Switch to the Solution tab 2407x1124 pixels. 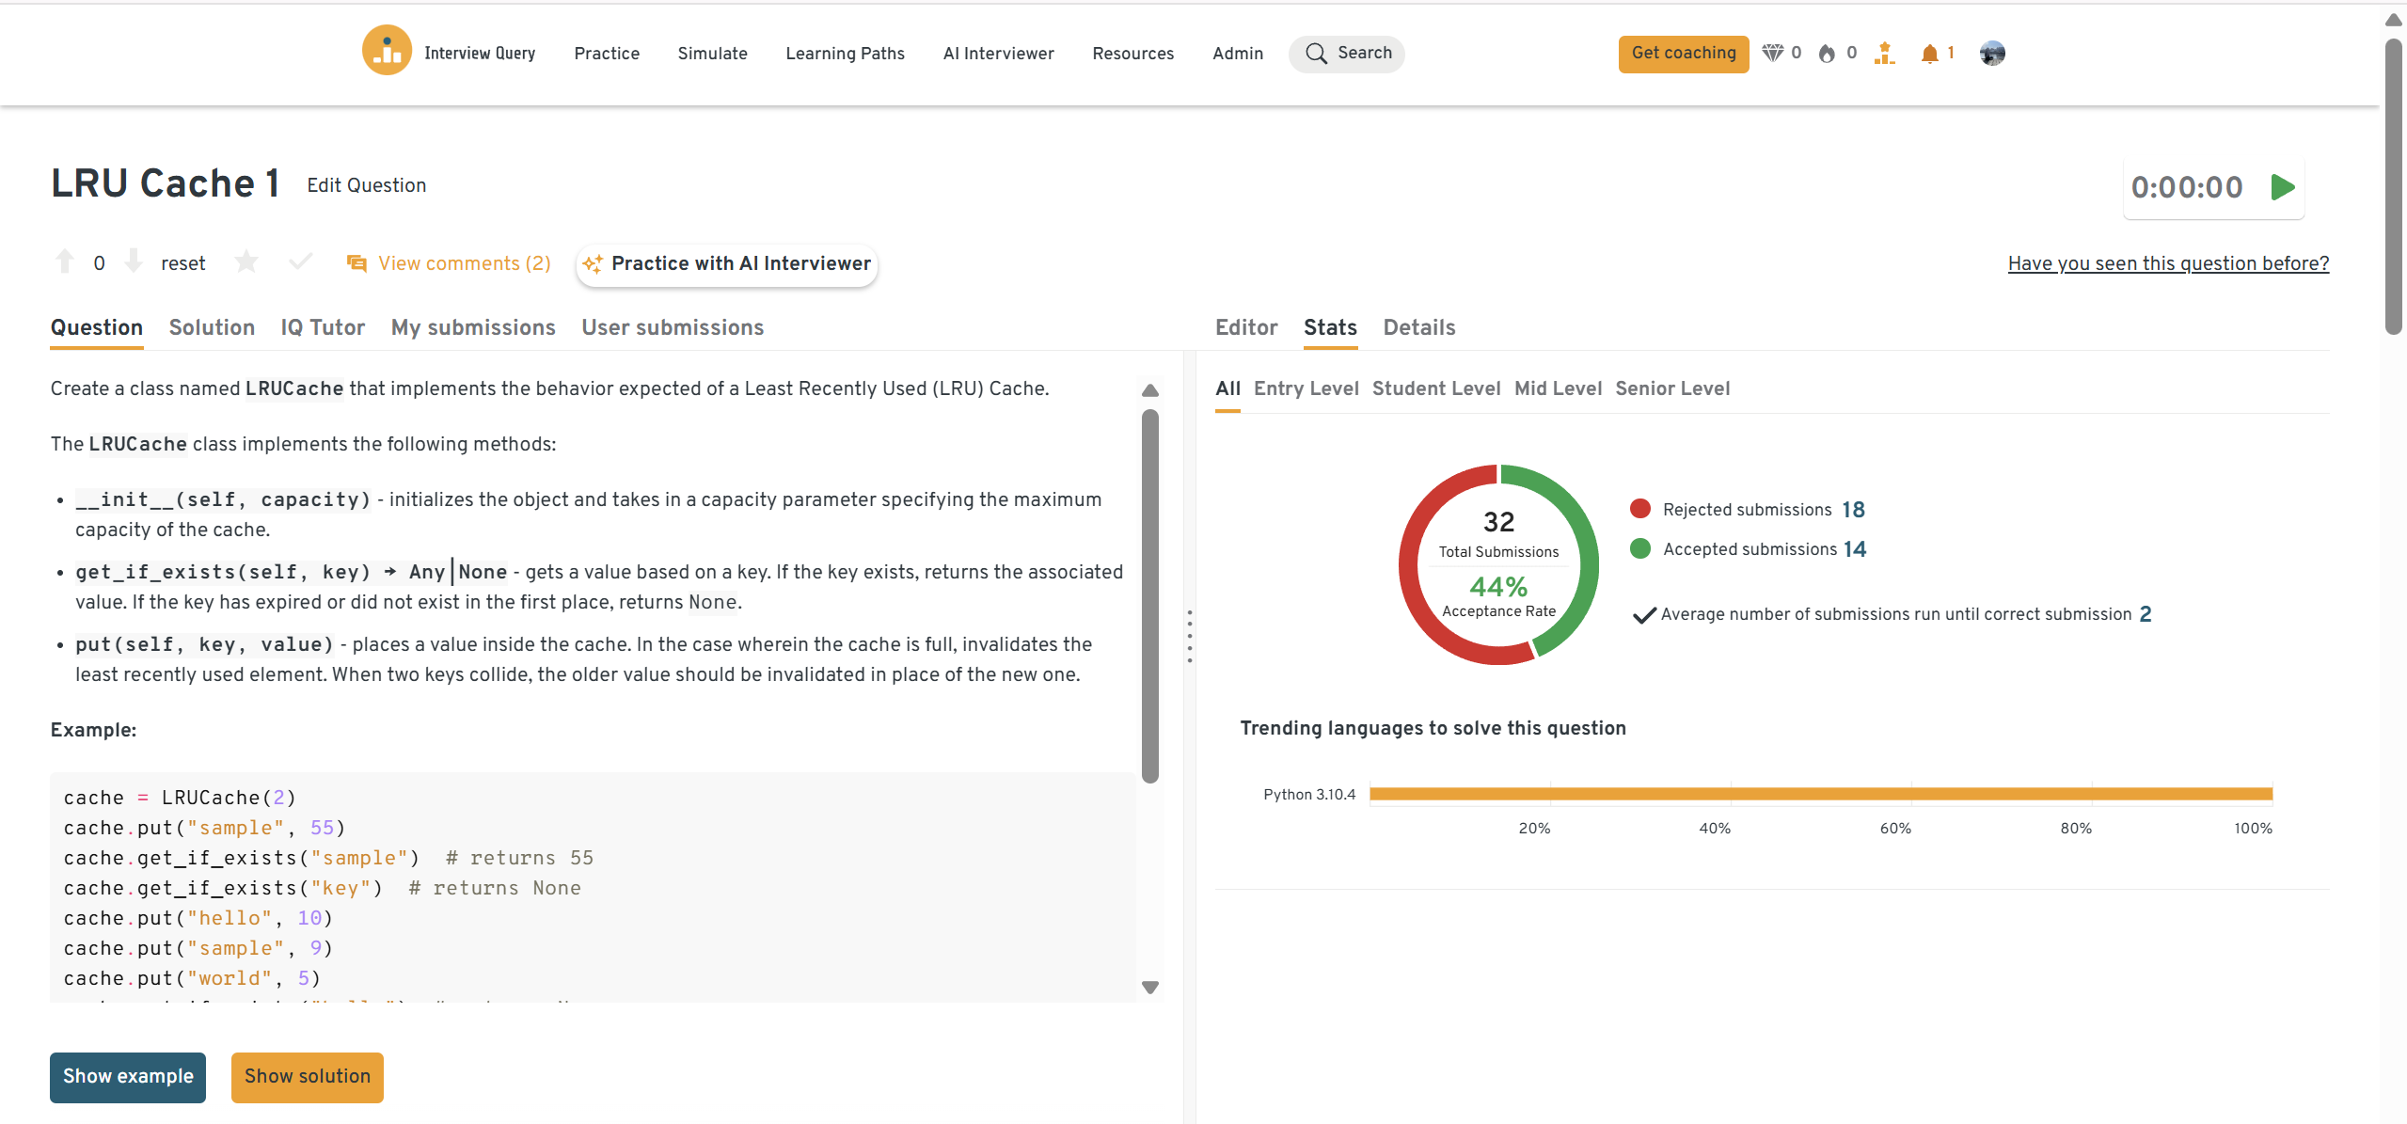click(x=212, y=327)
